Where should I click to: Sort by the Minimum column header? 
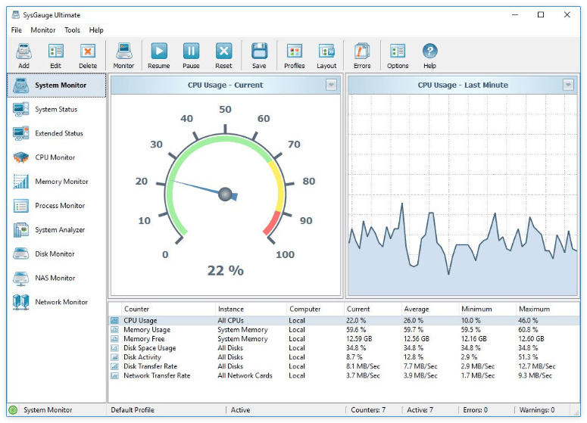[x=487, y=309]
